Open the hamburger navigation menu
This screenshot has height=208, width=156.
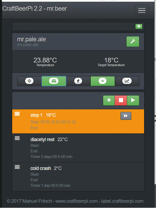(142, 11)
